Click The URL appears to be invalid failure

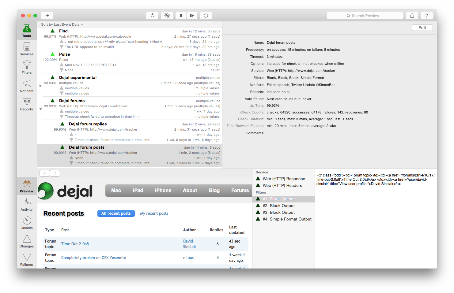tap(89, 47)
